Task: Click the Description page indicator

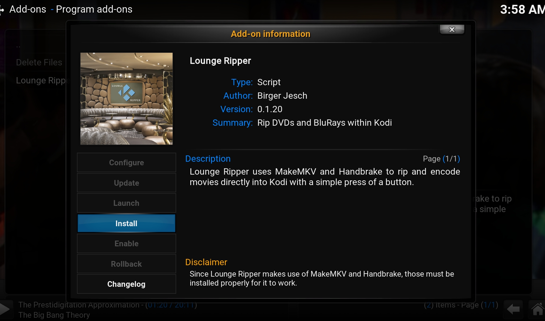Action: (x=441, y=159)
